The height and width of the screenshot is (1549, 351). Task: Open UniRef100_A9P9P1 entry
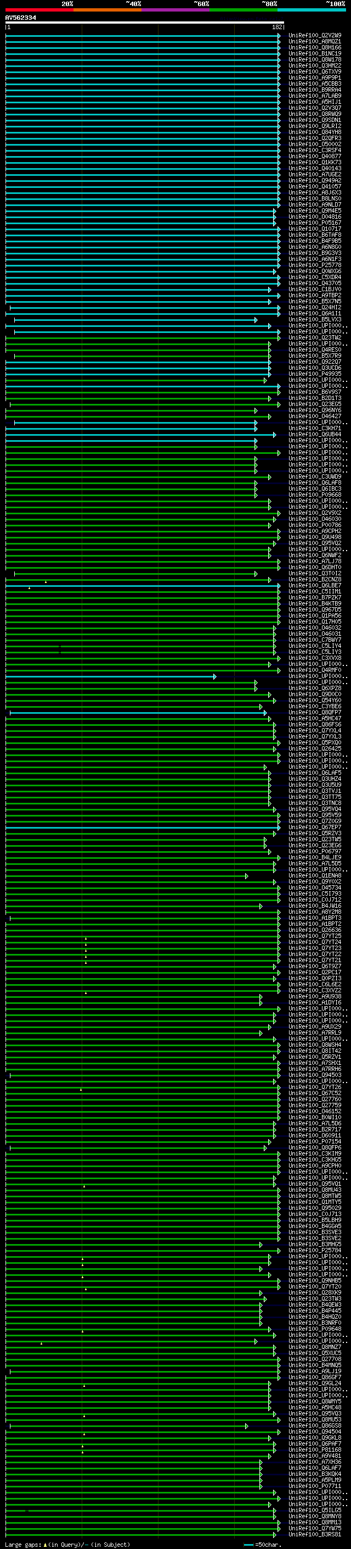[314, 77]
